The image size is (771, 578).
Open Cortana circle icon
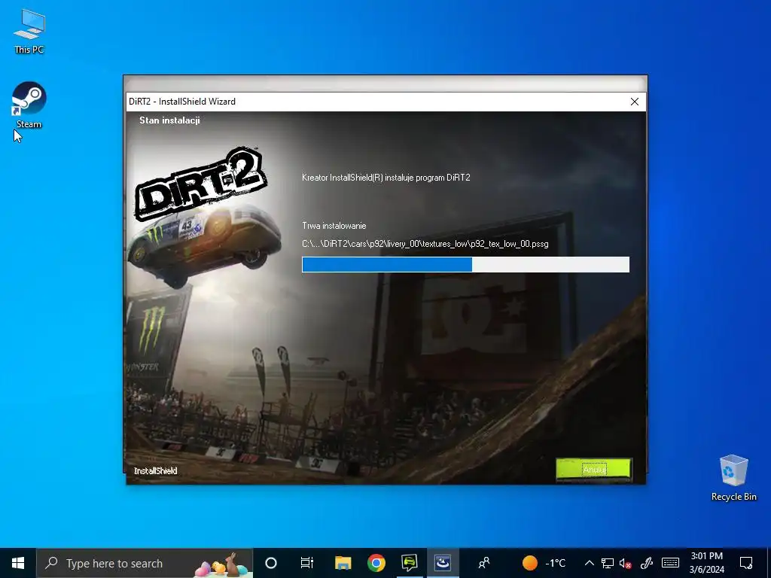click(271, 563)
